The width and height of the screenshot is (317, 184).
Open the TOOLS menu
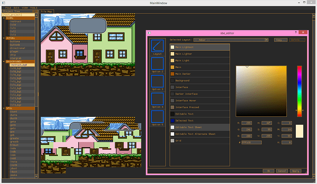pyautogui.click(x=34, y=8)
